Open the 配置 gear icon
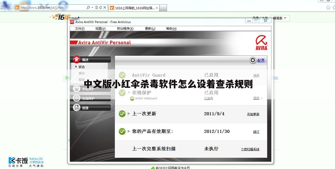 253,60
